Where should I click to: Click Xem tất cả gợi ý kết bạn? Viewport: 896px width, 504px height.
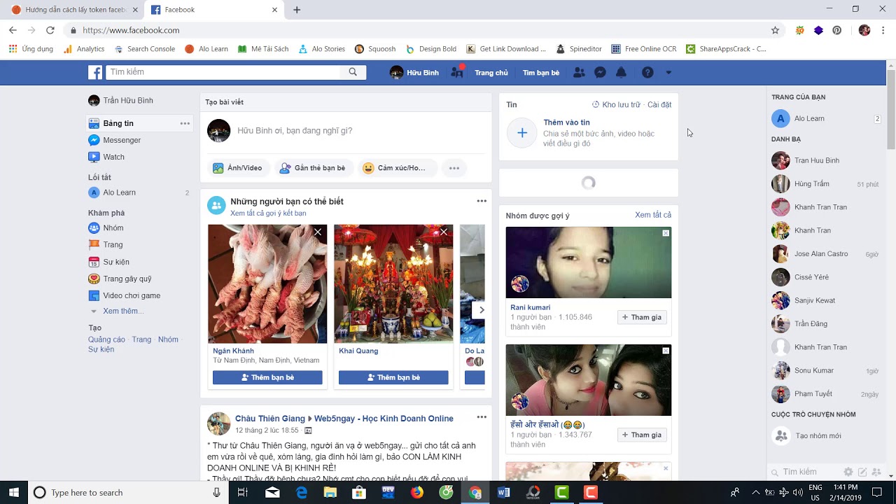pyautogui.click(x=268, y=213)
